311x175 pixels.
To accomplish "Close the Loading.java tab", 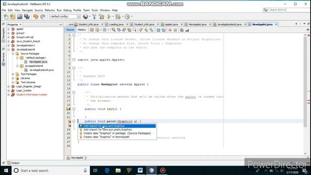I will 127,24.
